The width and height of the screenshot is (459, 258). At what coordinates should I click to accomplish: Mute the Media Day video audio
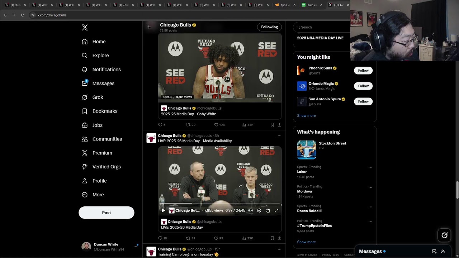point(250,211)
